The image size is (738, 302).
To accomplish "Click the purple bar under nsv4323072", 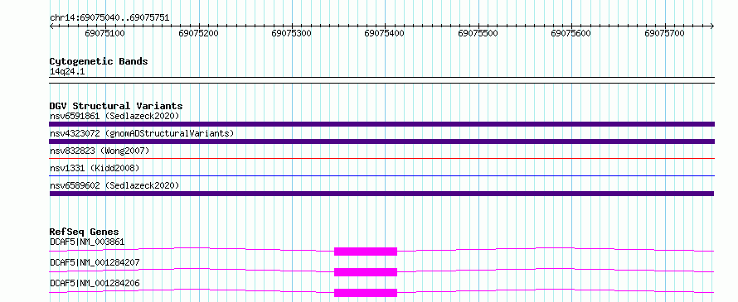I will [381, 141].
